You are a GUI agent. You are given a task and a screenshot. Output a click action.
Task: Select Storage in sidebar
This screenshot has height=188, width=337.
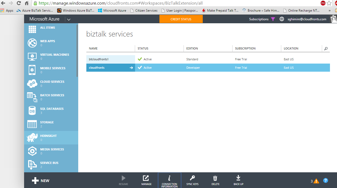point(51,124)
